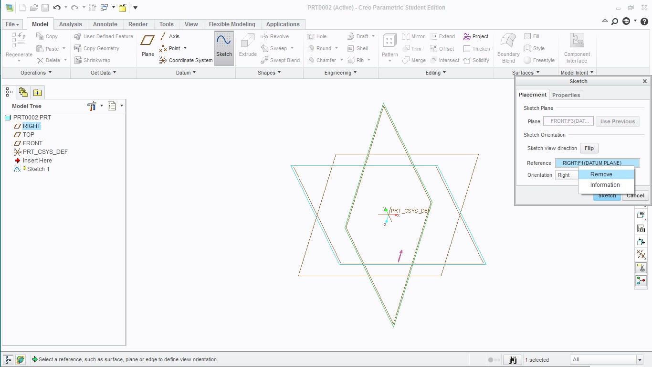652x367 pixels.
Task: Click the Shrinkwrap tool
Action: (92, 60)
